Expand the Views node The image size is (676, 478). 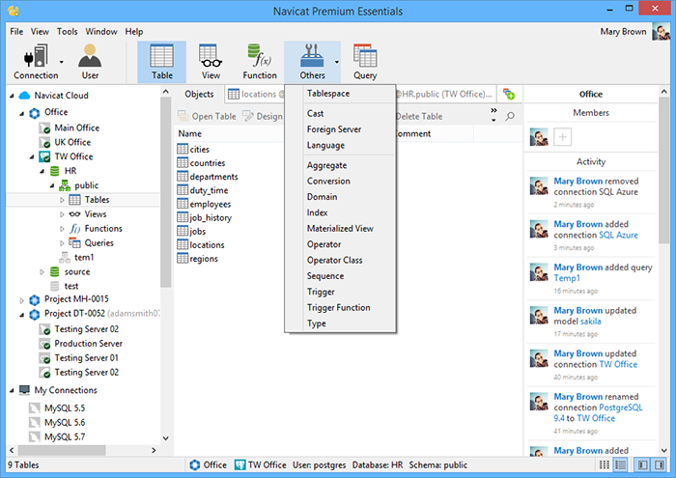pyautogui.click(x=62, y=214)
